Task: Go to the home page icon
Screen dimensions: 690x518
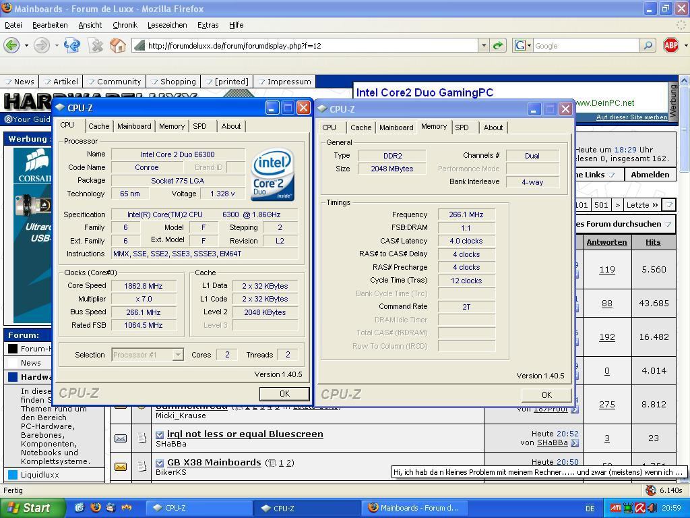Action: pyautogui.click(x=118, y=45)
